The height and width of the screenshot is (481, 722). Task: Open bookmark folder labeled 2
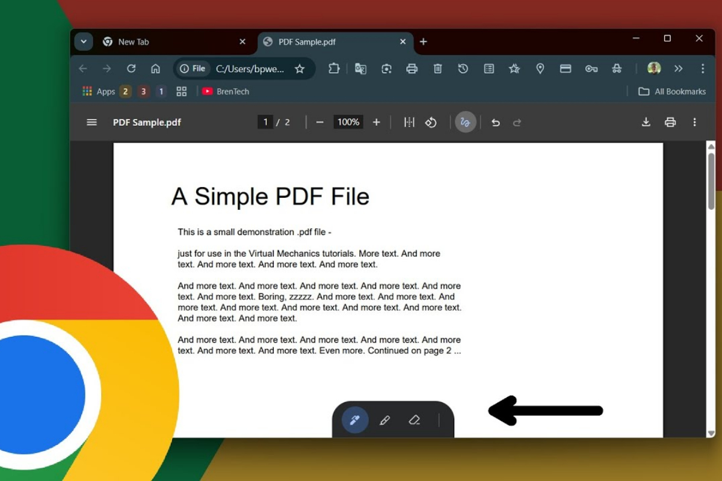pyautogui.click(x=125, y=91)
